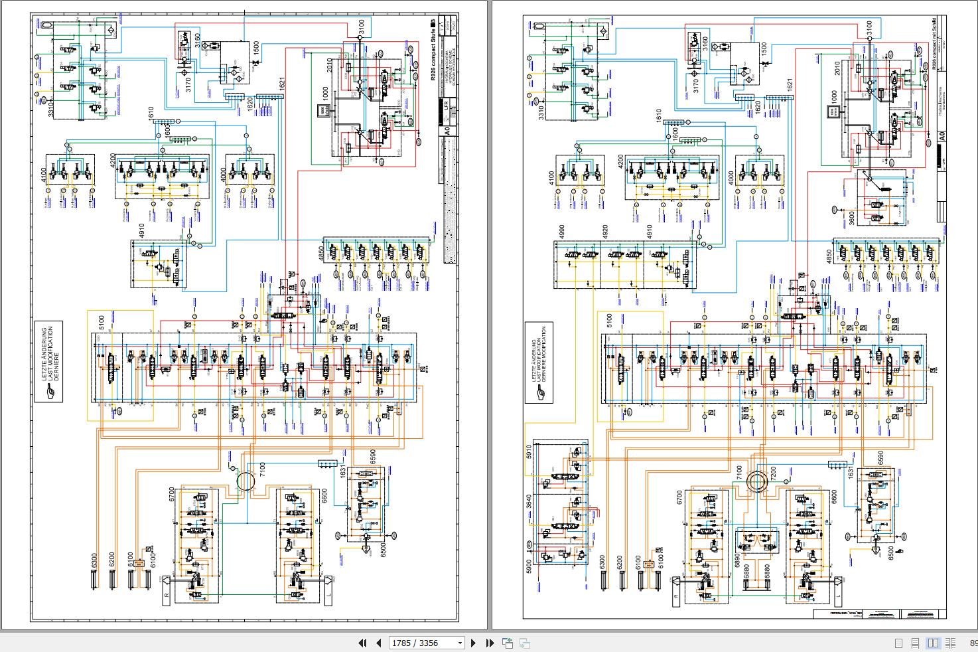Click the left page's Letzte Änderung notice

point(48,362)
